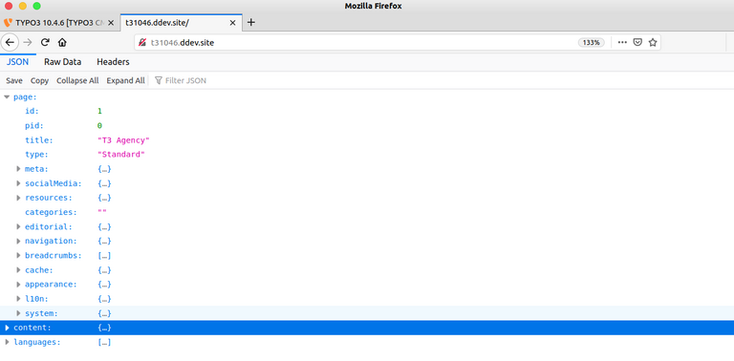Close the t31046.ddev.site tab
This screenshot has width=734, height=361.
232,23
